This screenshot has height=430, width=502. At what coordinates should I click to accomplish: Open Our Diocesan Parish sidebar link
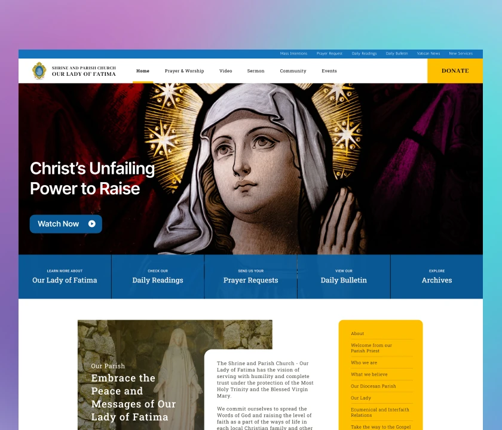click(x=374, y=386)
